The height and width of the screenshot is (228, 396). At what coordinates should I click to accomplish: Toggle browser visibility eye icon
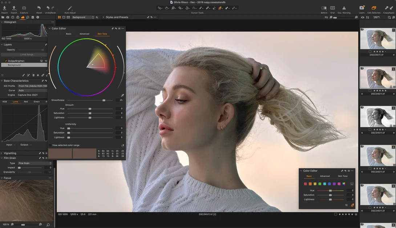363,17
